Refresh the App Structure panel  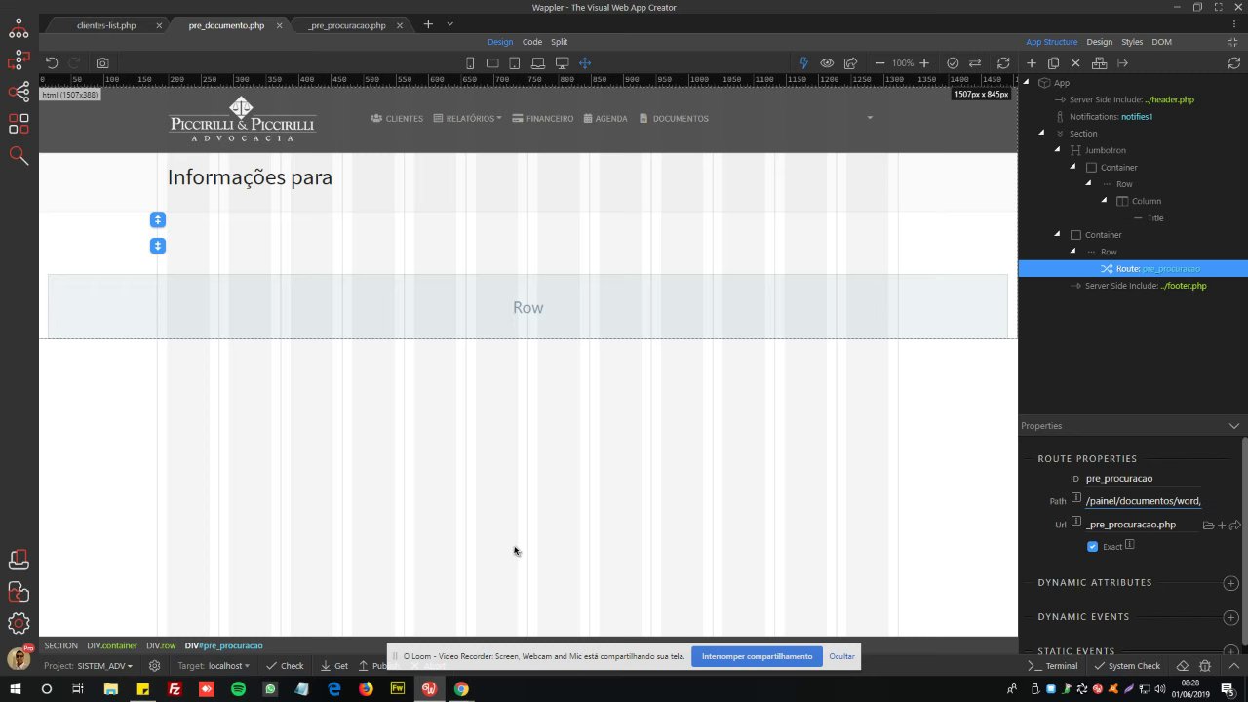pos(1234,63)
